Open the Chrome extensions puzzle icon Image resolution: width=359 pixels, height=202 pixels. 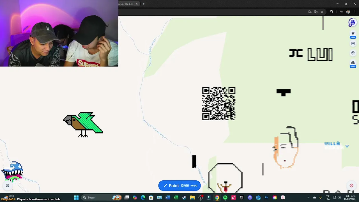pyautogui.click(x=332, y=12)
